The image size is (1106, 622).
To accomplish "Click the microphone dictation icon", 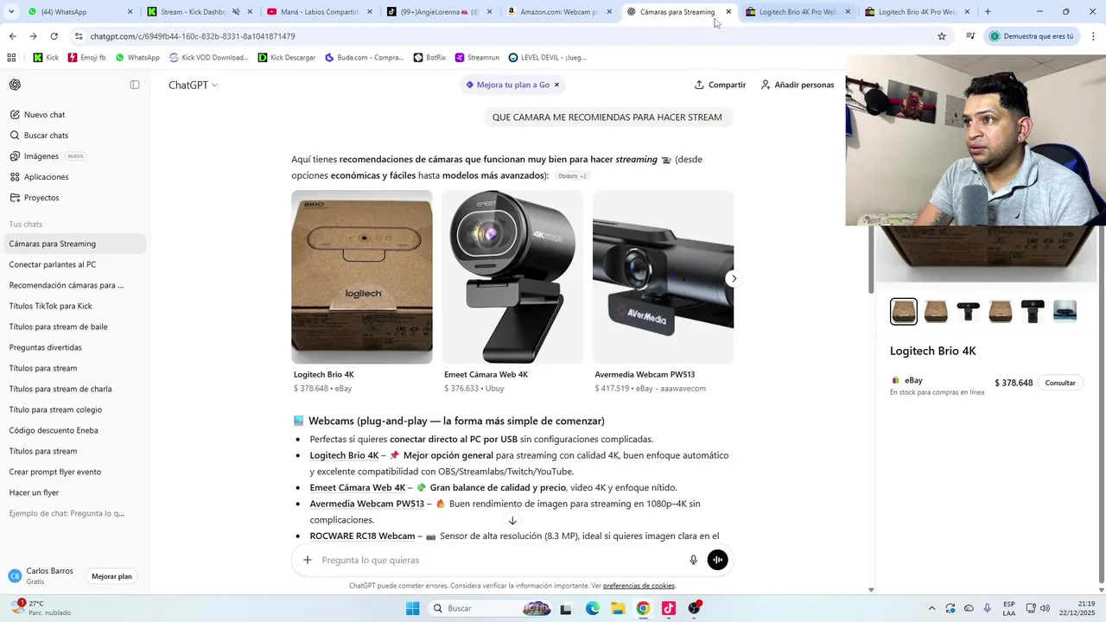I will point(693,560).
